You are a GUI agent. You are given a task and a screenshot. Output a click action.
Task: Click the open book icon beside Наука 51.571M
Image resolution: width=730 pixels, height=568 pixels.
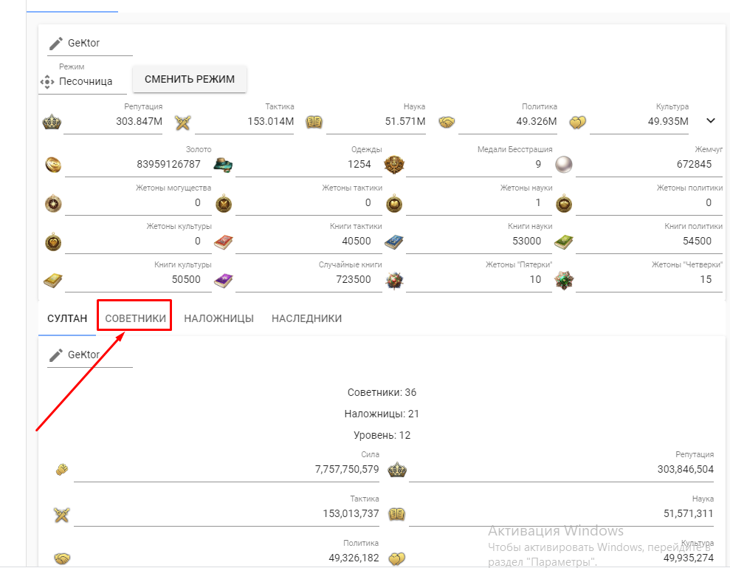314,122
